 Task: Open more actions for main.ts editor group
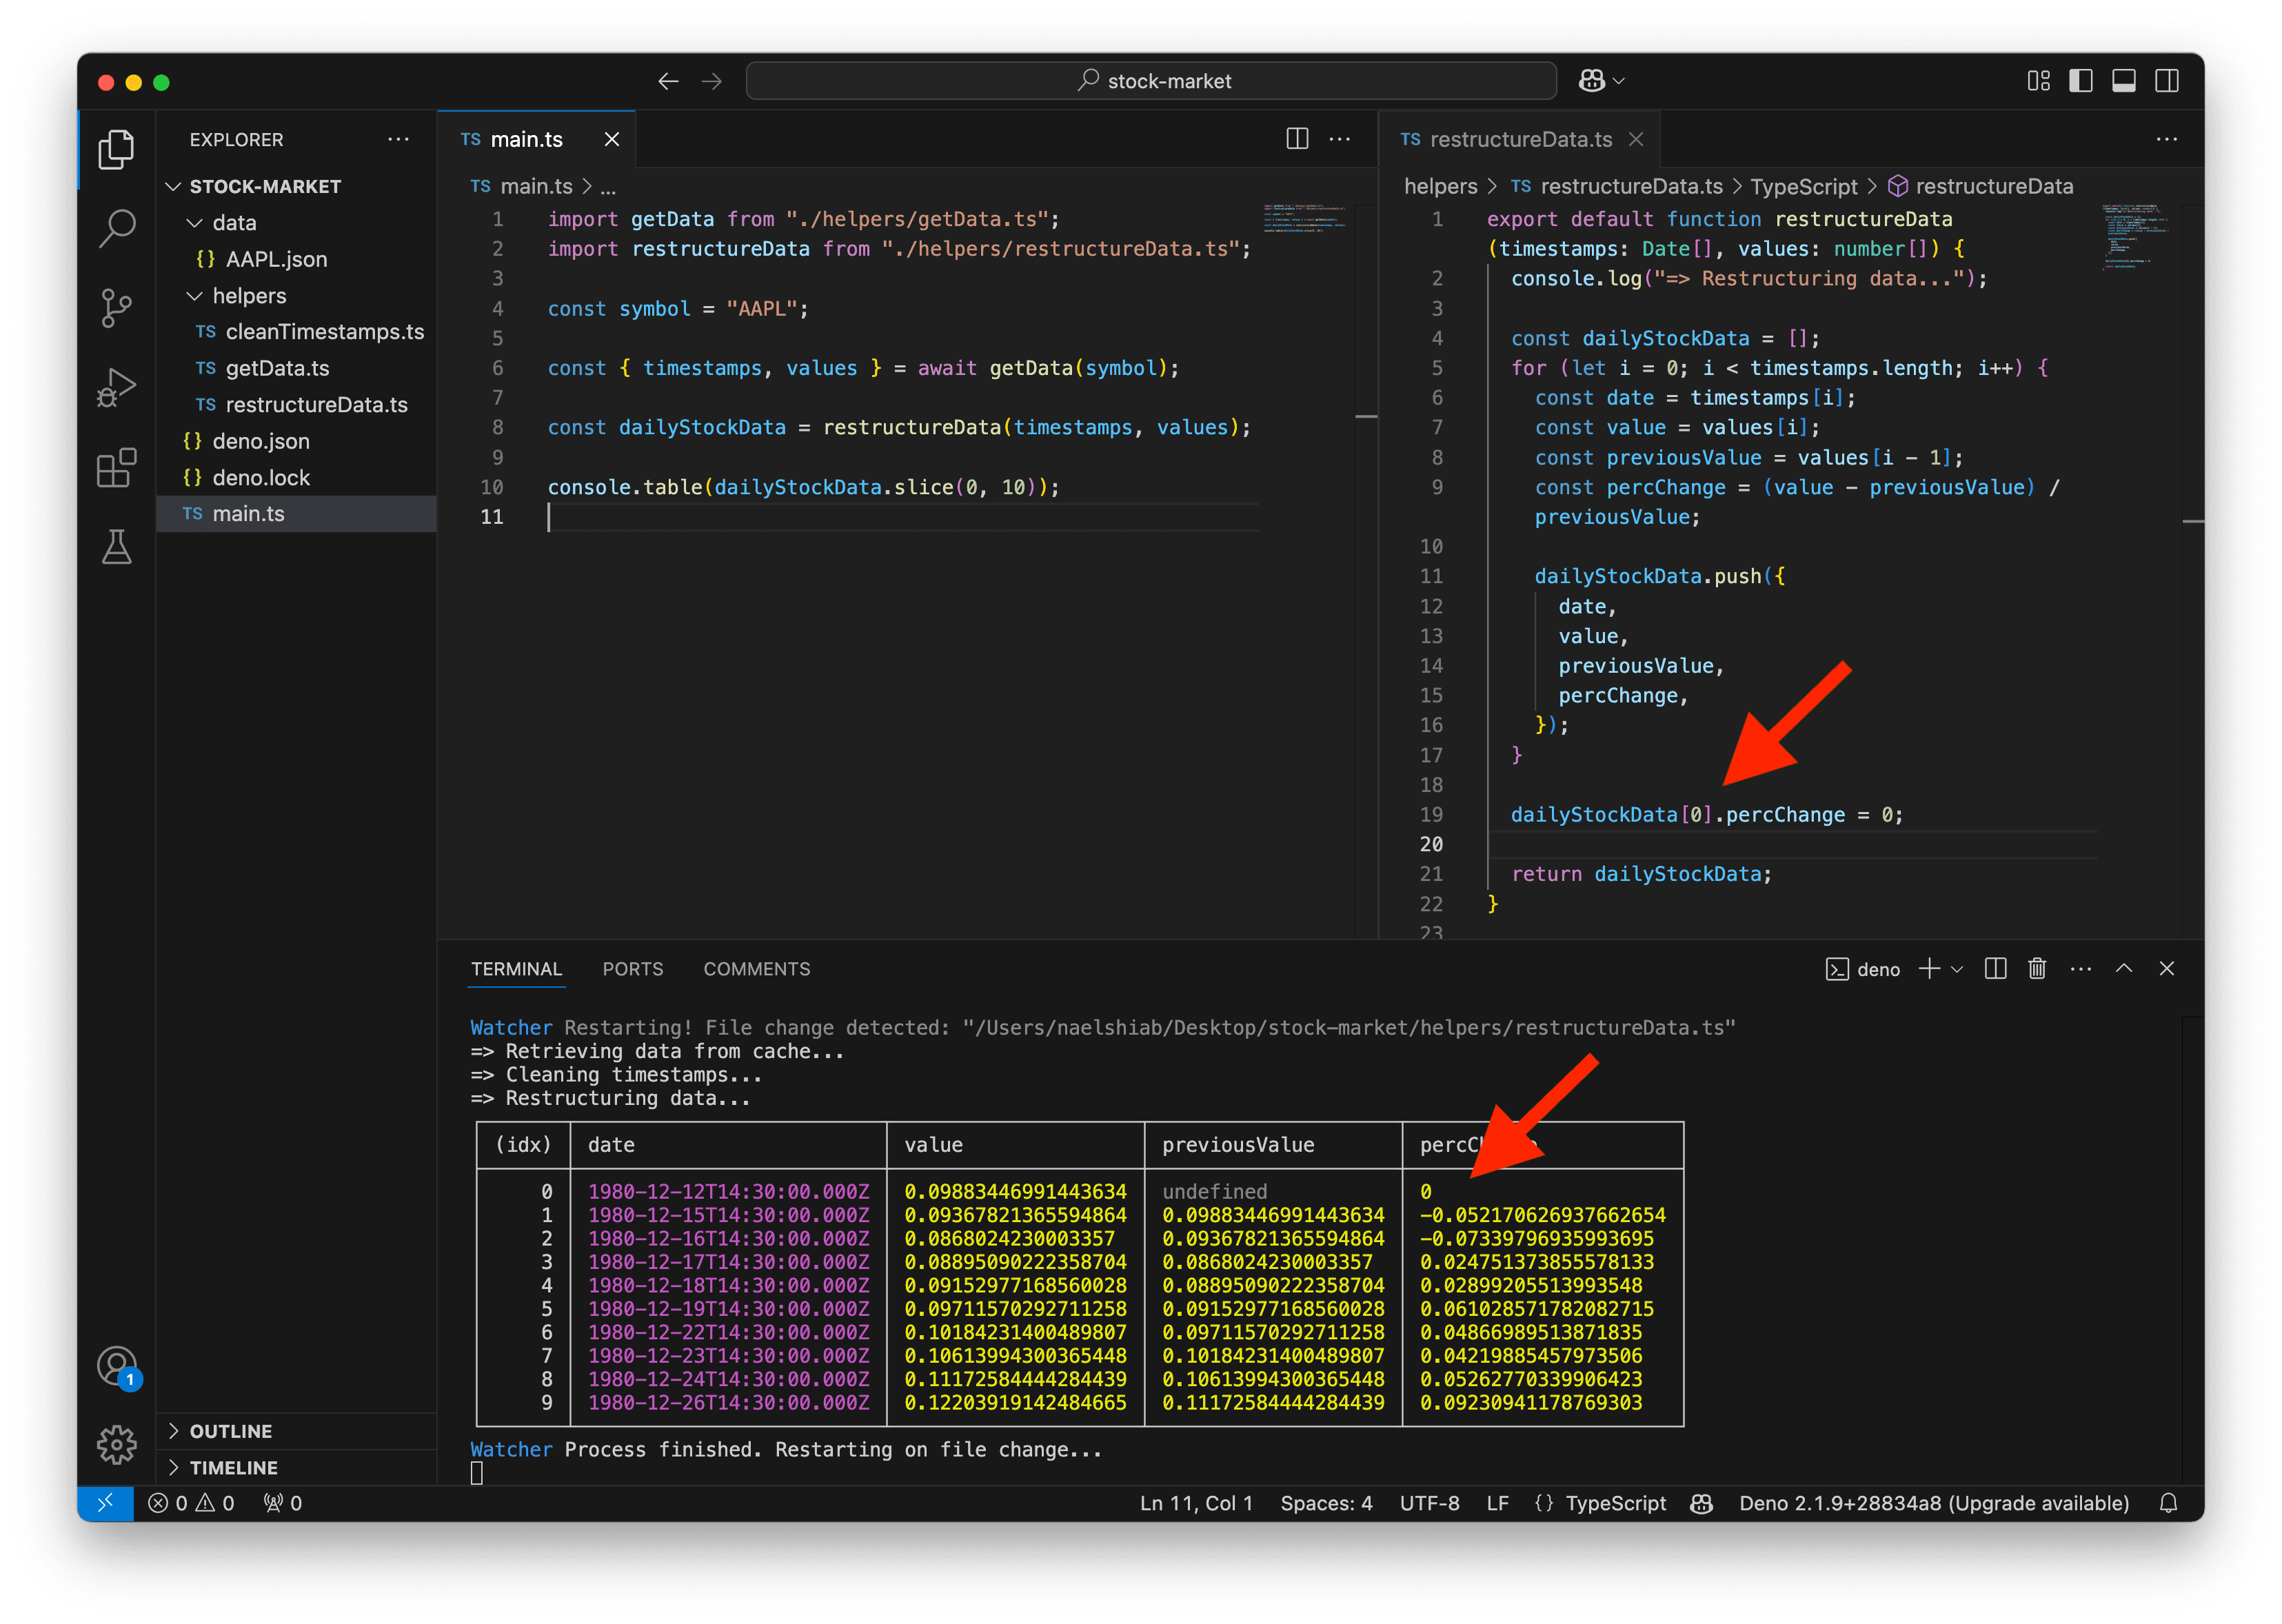point(1340,139)
